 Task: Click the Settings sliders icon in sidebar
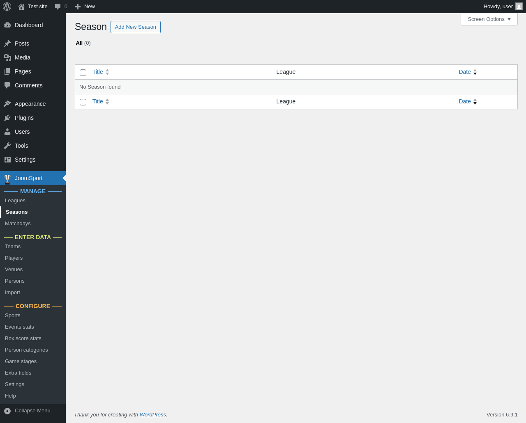pyautogui.click(x=7, y=160)
